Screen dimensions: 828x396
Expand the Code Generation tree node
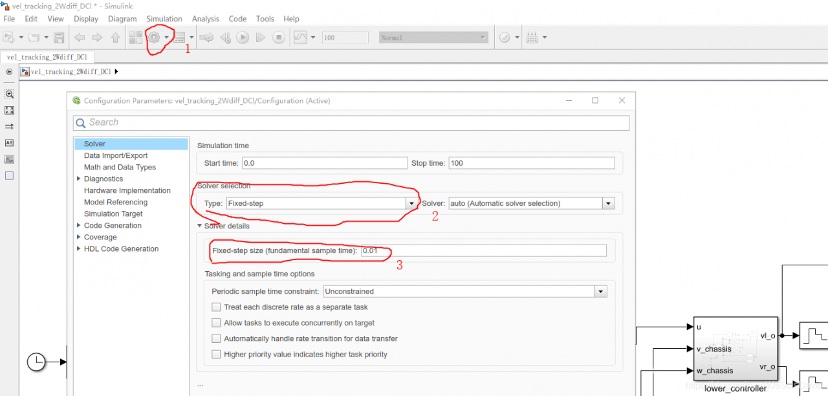[79, 225]
